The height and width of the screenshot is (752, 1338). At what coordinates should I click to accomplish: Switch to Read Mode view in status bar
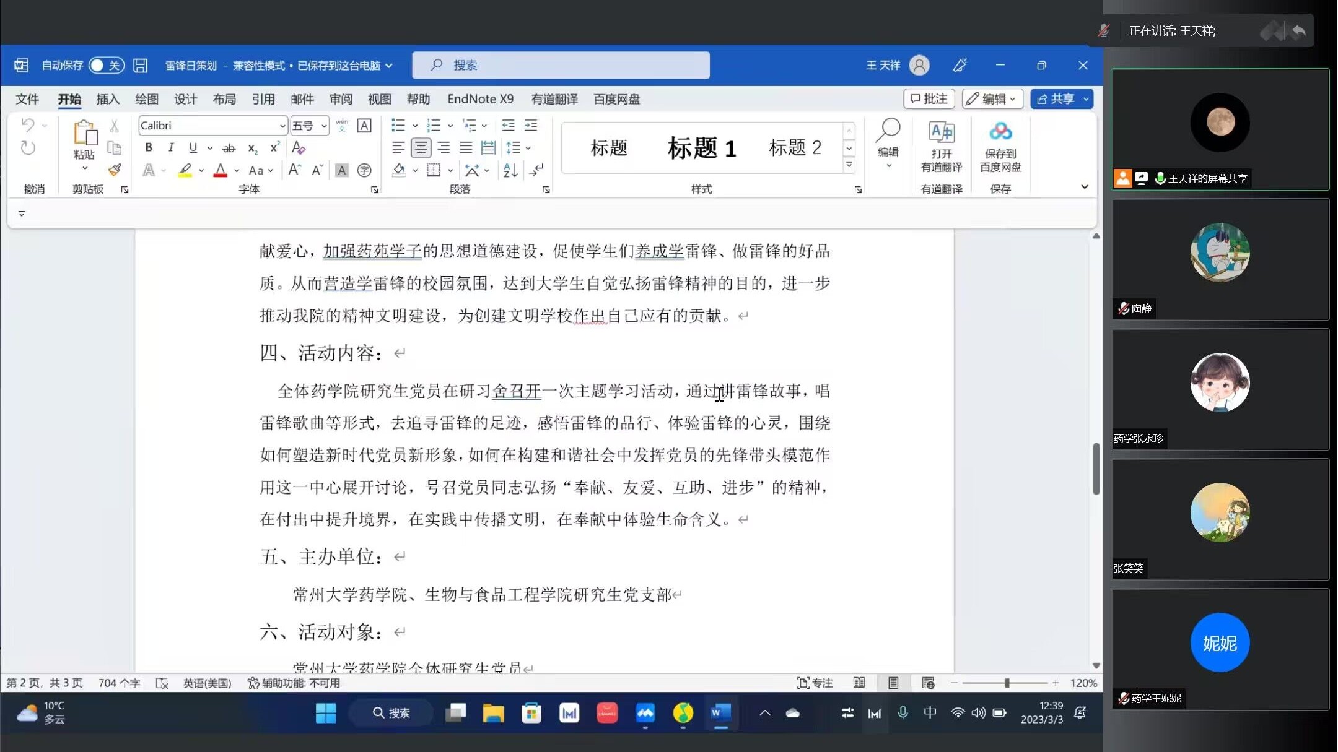coord(859,683)
